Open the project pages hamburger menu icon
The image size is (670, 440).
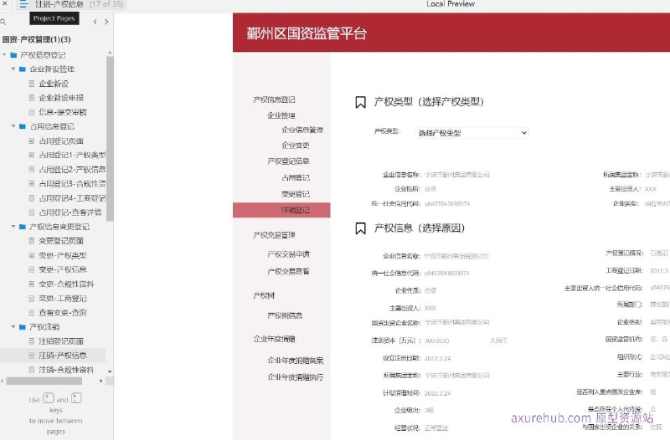click(23, 4)
